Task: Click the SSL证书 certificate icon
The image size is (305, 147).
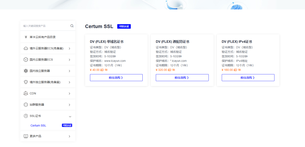Action: coord(26,116)
